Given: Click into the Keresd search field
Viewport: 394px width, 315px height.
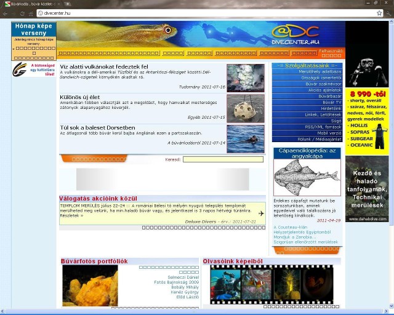Looking at the screenshot, I should (223, 159).
